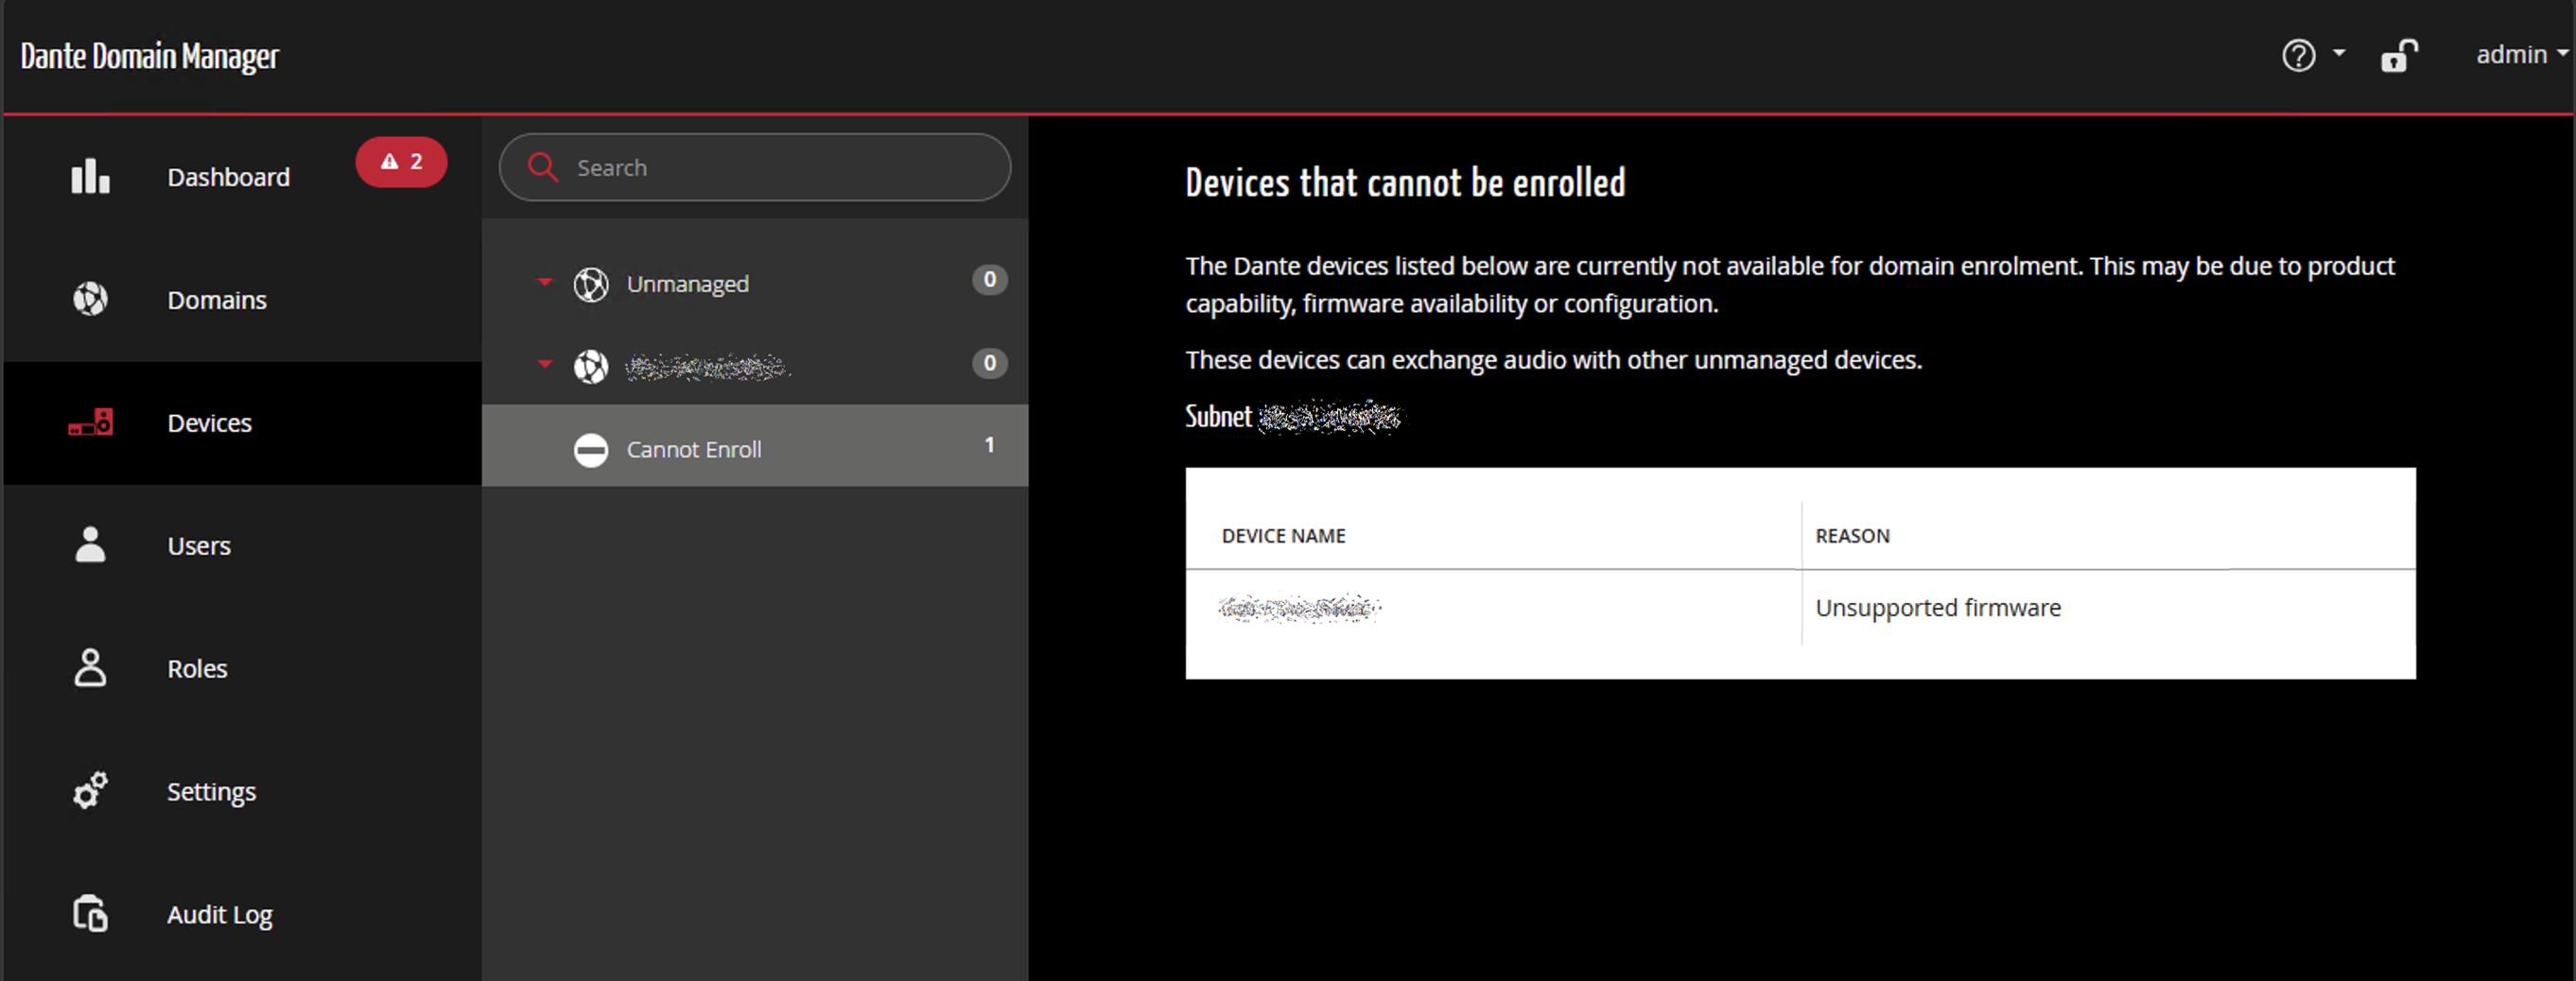Click the Dashboard bar chart icon

click(x=90, y=176)
